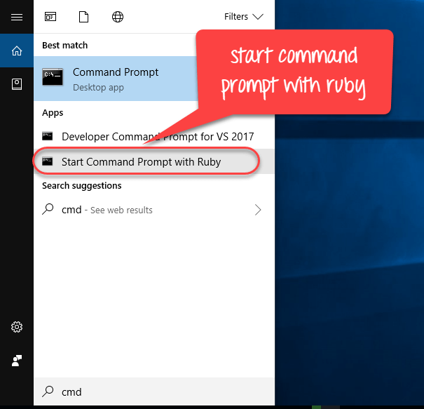Open Developer Command Prompt for VS 2017
Viewport: 424px width, 409px height.
tap(157, 136)
